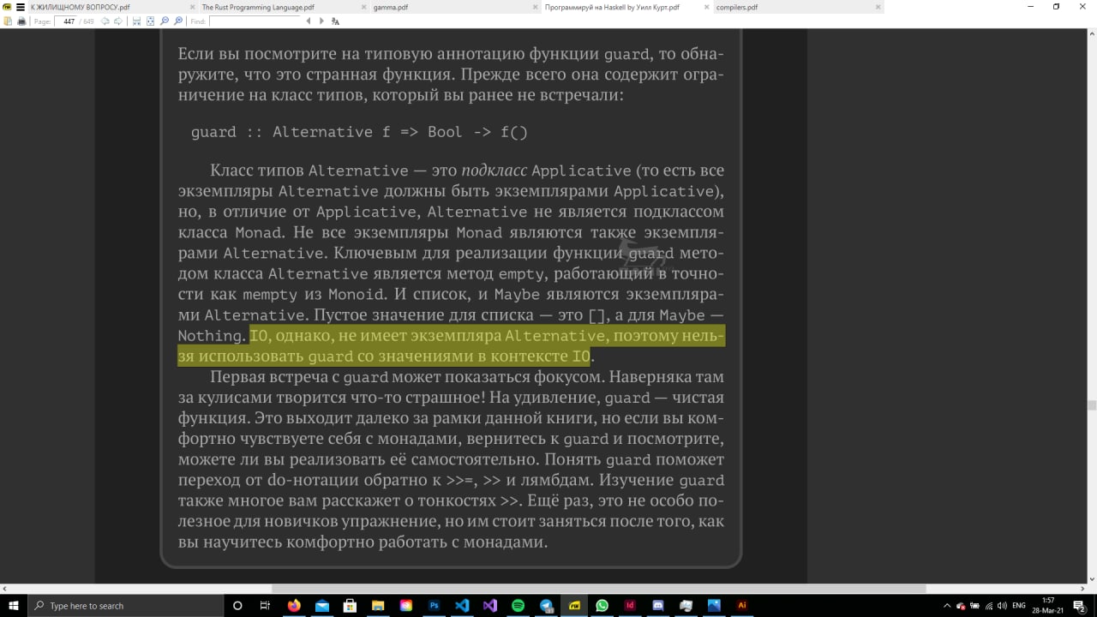
Task: Close the Программируй на Haskell tab
Action: (707, 7)
